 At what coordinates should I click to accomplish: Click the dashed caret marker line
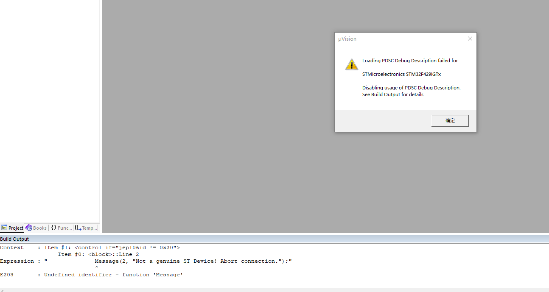[49, 268]
